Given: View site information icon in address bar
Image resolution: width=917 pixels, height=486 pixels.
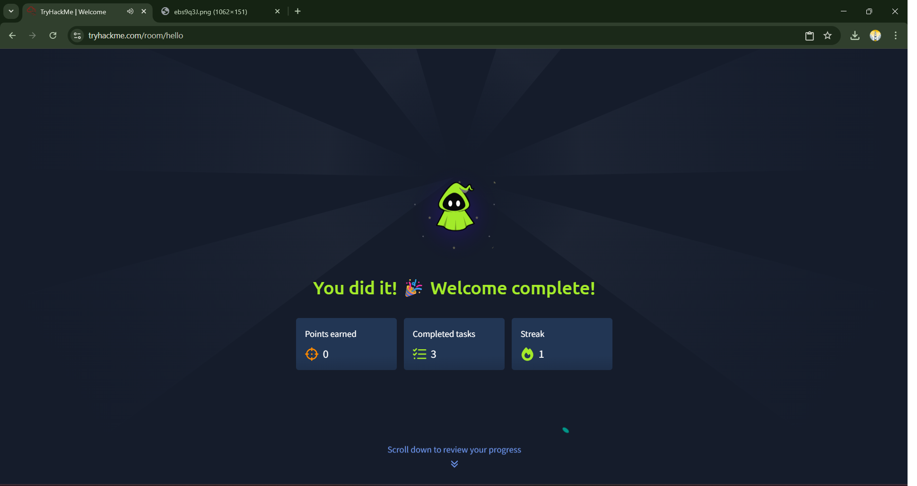Looking at the screenshot, I should pyautogui.click(x=78, y=35).
